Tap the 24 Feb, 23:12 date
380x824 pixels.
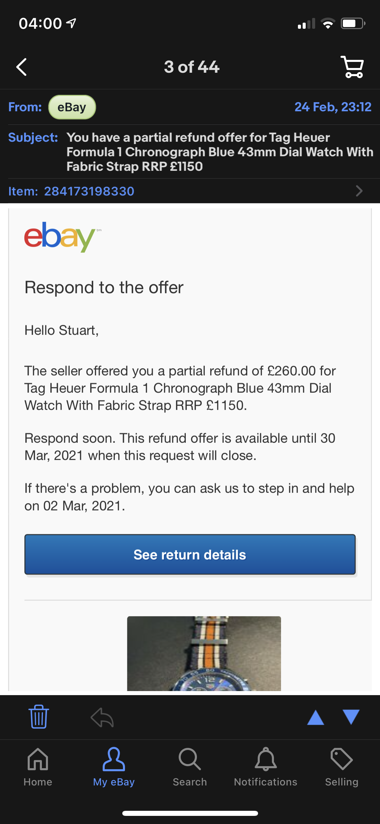coord(333,107)
